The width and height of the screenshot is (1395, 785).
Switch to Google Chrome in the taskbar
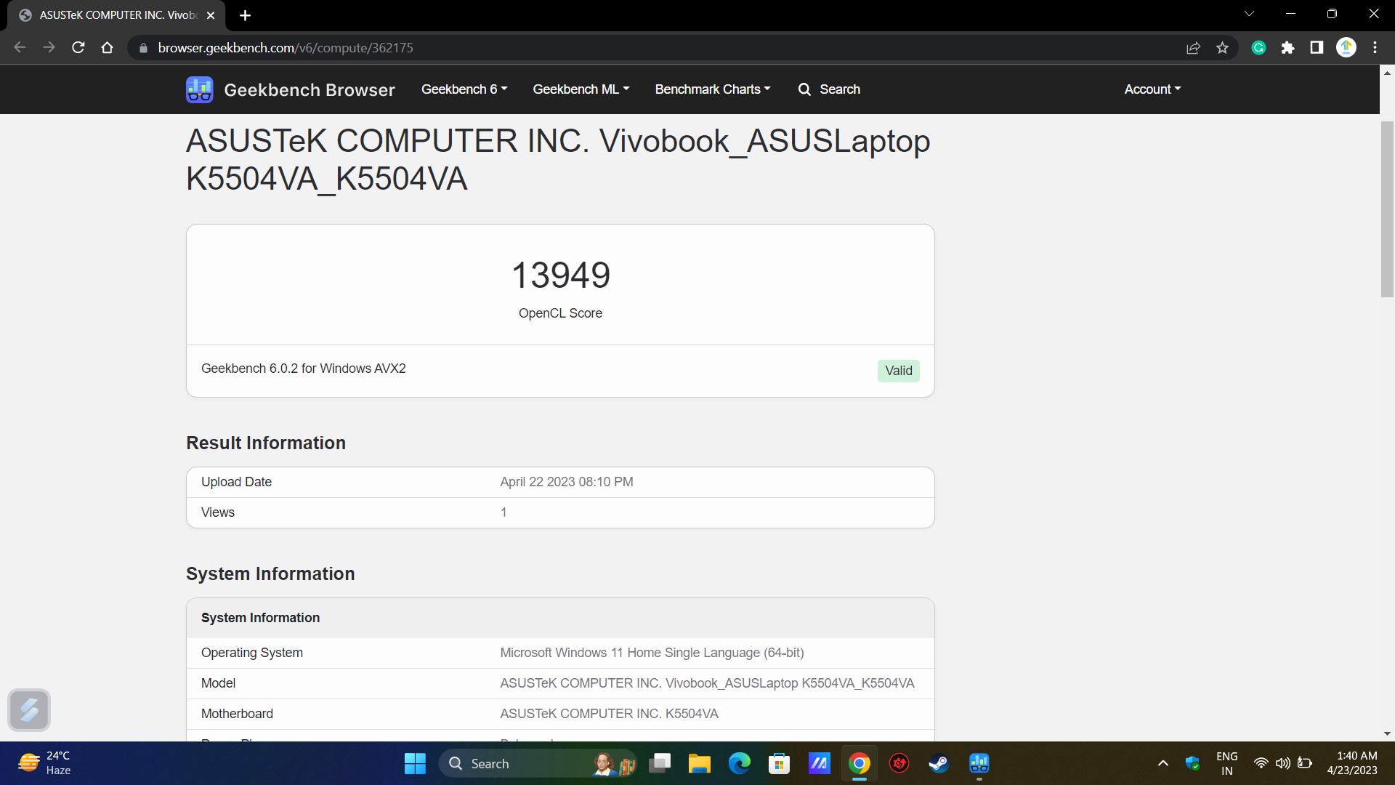pyautogui.click(x=860, y=763)
